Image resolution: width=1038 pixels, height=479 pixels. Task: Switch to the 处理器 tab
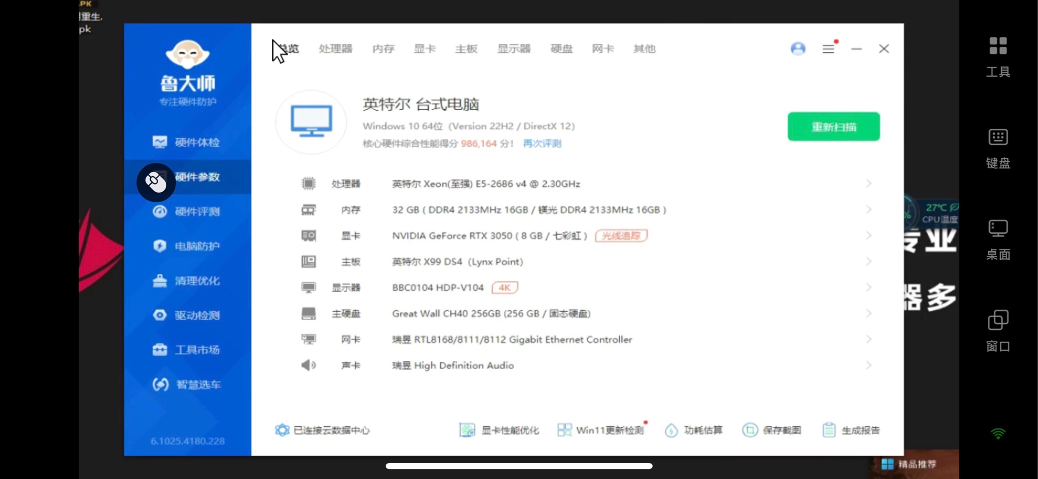[x=336, y=49]
